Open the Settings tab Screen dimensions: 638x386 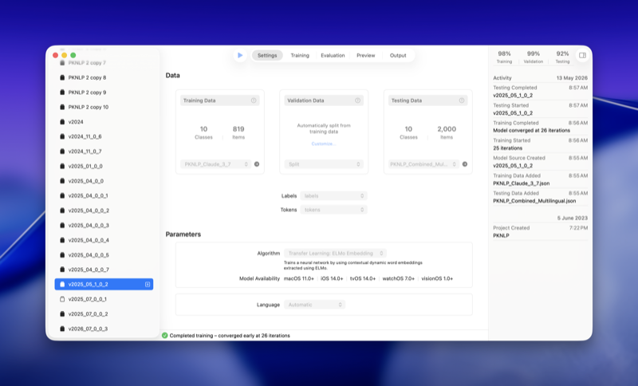point(267,55)
